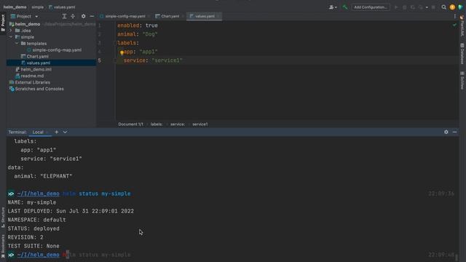Viewport: 466px width, 262px height.
Task: Hide the Project tool window with the minus icon
Action: tap(92, 16)
